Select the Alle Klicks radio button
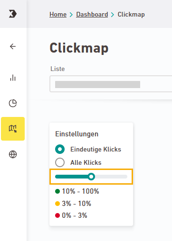172x241 pixels. (60, 162)
